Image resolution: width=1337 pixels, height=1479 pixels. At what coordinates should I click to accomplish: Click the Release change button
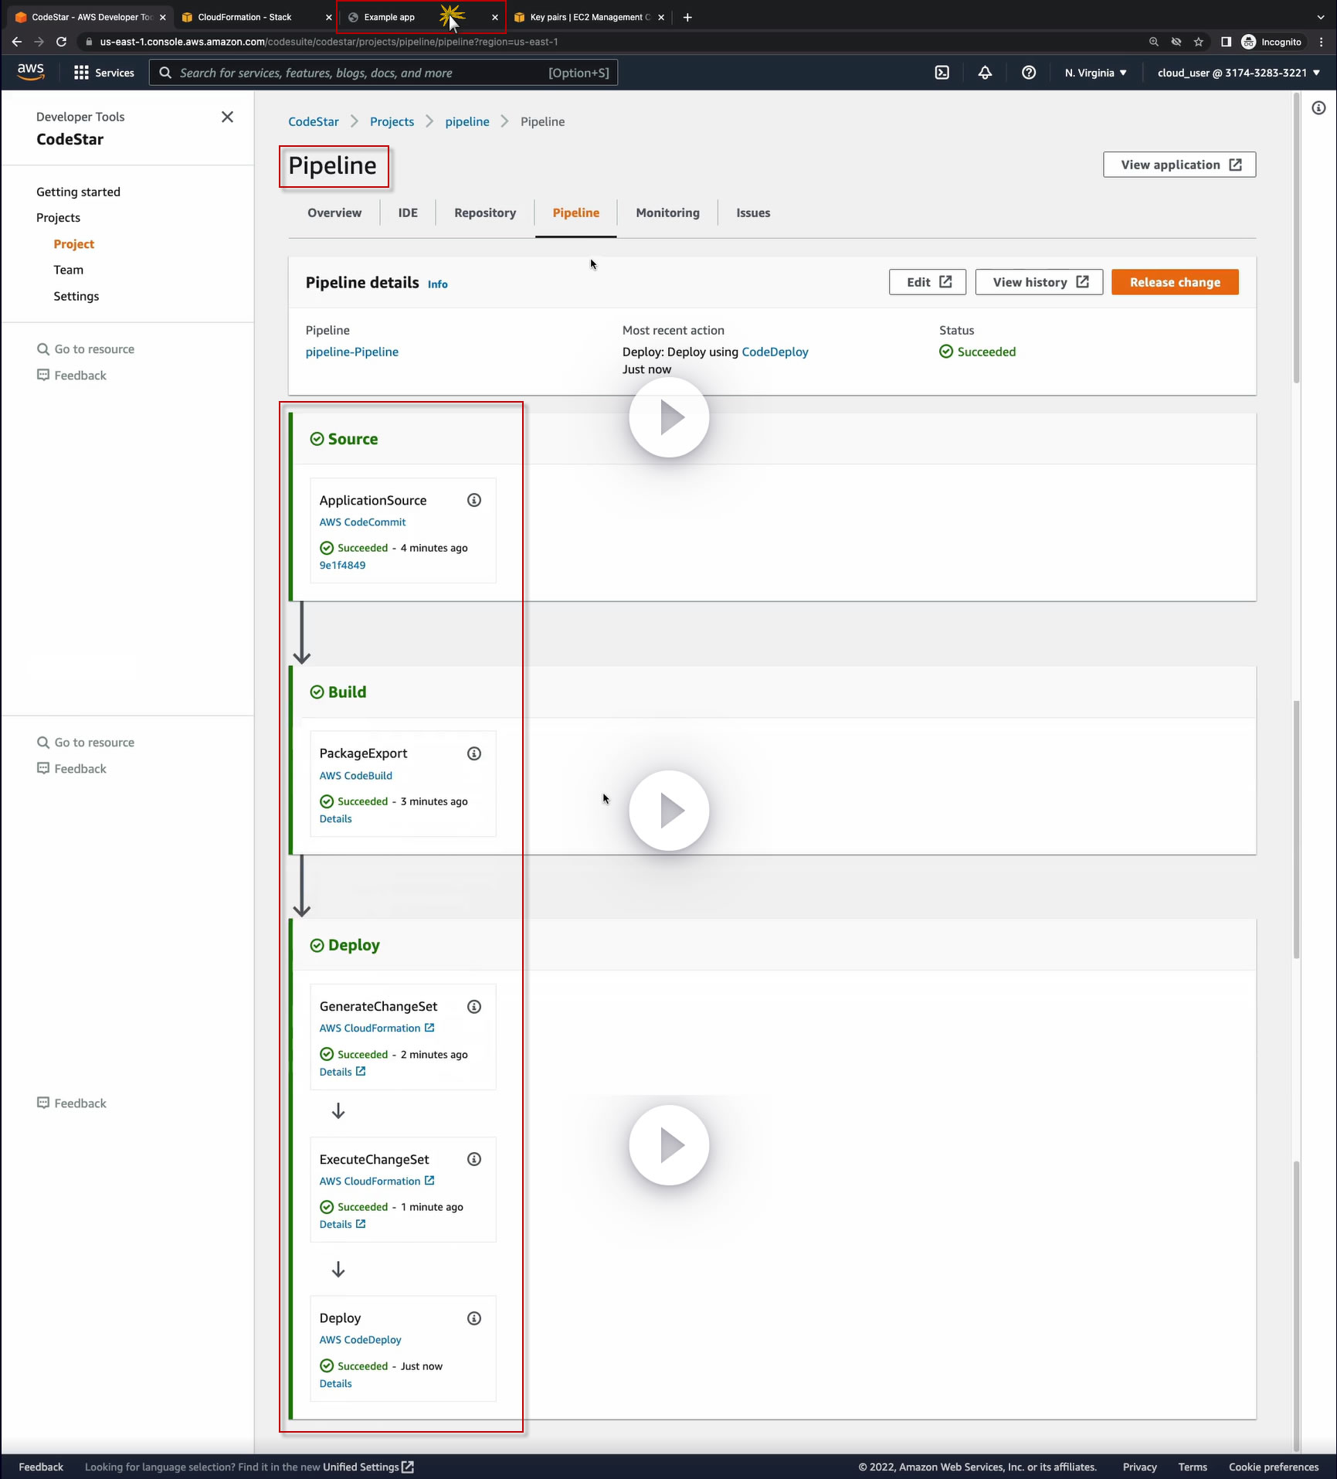tap(1175, 282)
